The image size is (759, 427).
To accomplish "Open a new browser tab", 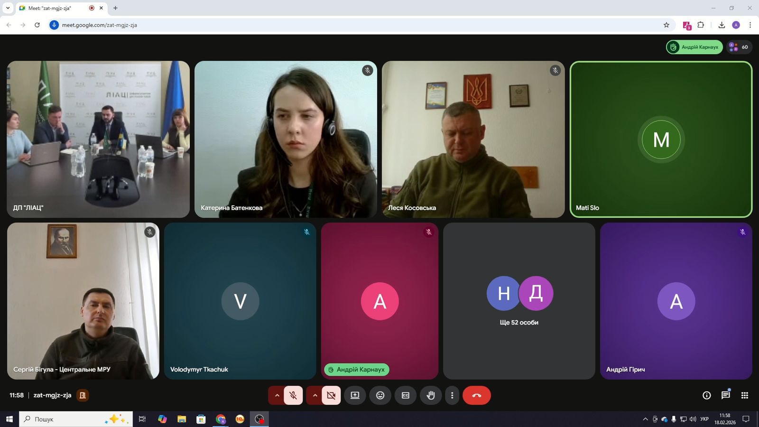I will (115, 8).
